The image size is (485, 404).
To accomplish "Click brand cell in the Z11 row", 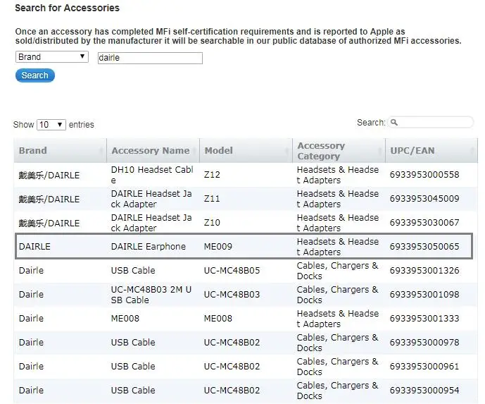I will coord(49,200).
